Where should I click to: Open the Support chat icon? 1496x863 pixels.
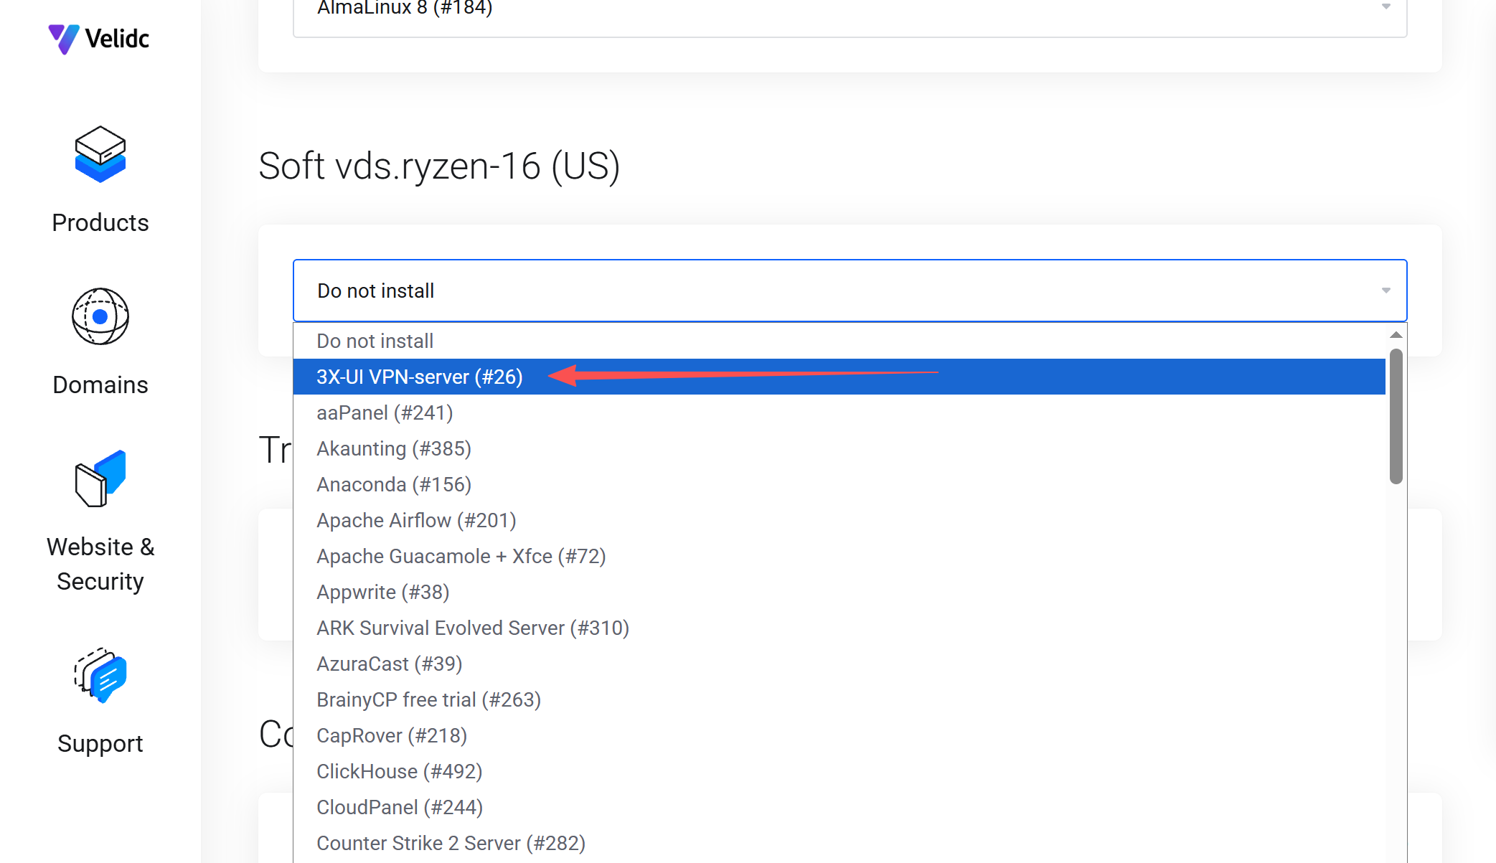[100, 676]
